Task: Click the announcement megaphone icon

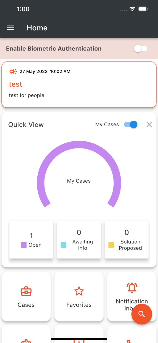Action: 13,71
